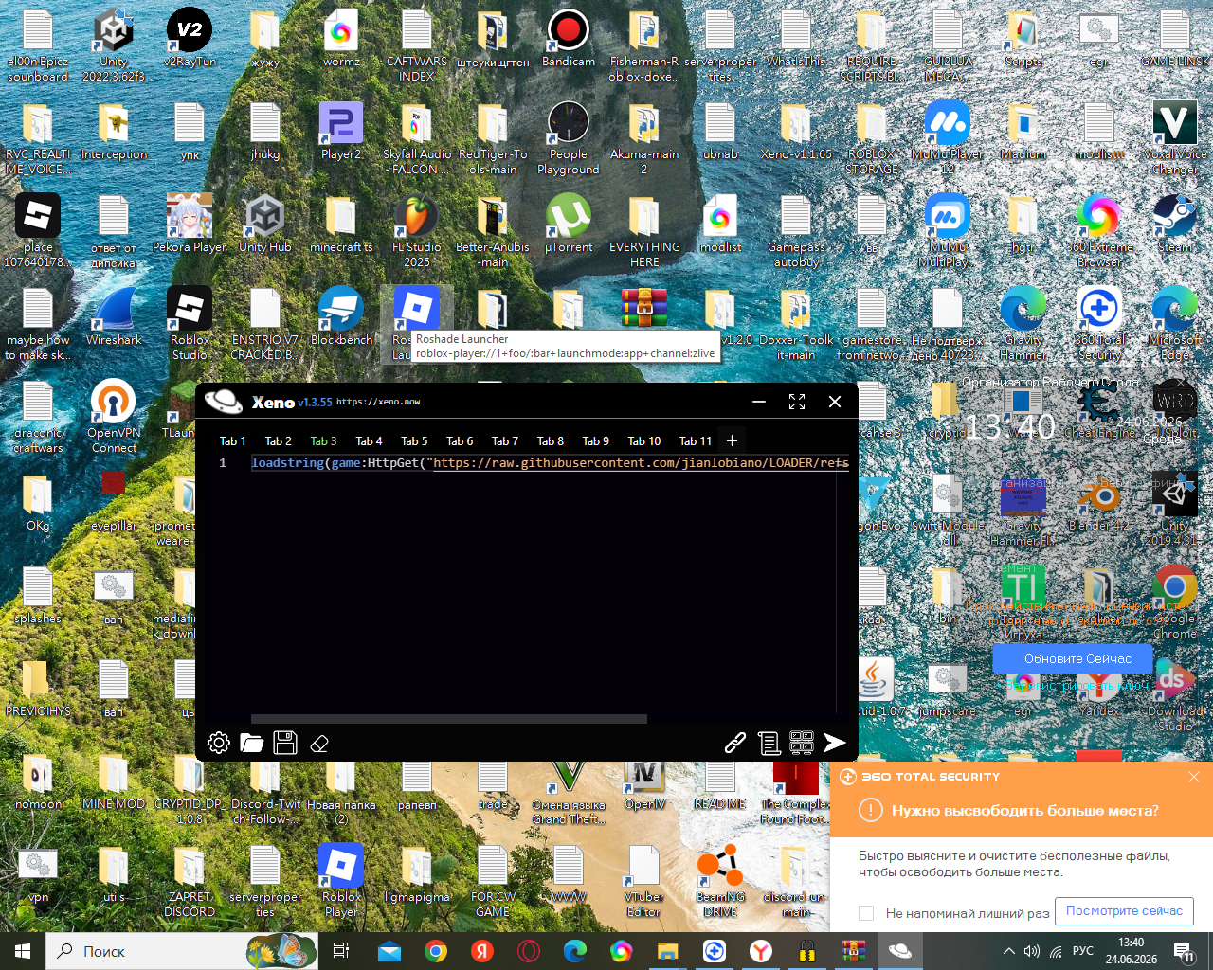Select the Voxal Voice Changer desktop icon
The height and width of the screenshot is (970, 1213).
1175,139
